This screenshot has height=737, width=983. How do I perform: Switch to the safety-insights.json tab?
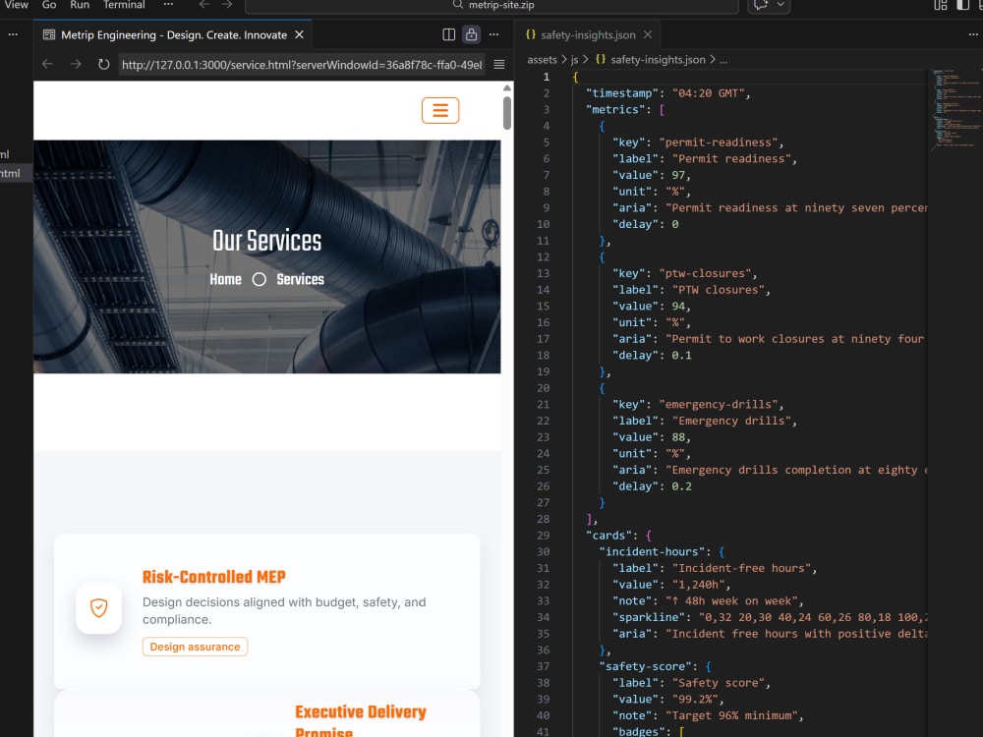pyautogui.click(x=588, y=35)
